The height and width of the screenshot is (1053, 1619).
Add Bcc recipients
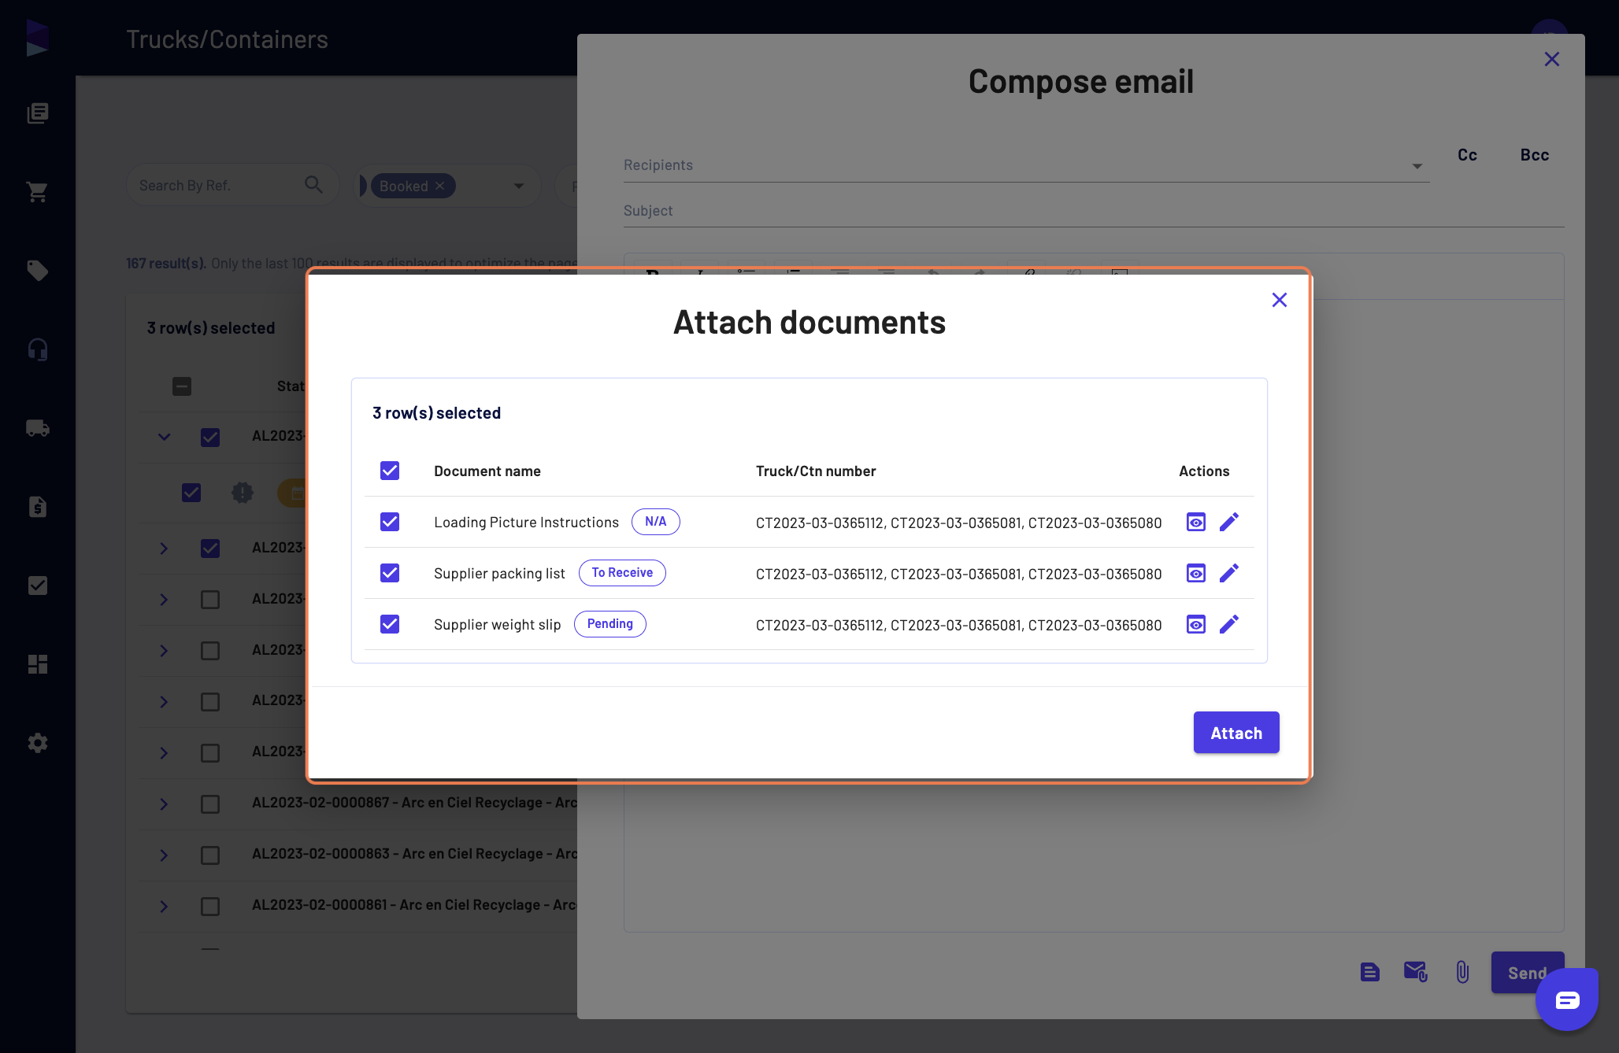coord(1535,155)
